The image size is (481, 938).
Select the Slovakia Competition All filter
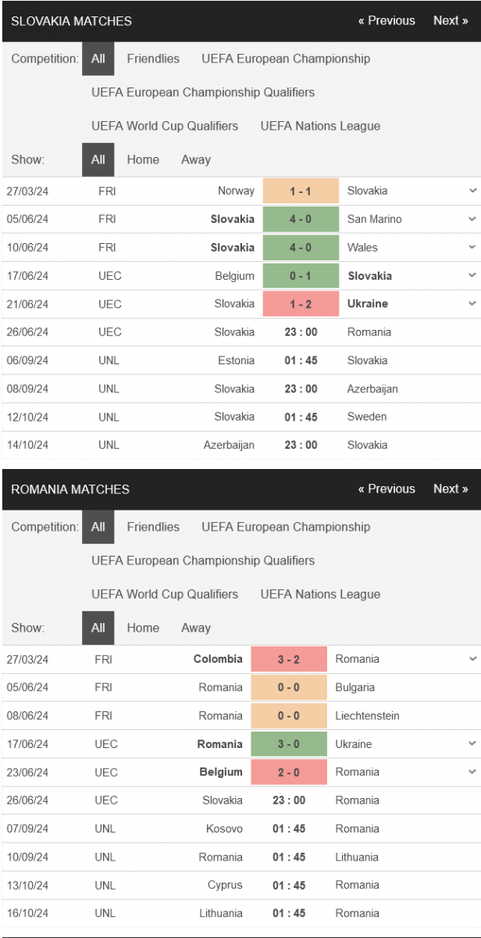pos(98,59)
